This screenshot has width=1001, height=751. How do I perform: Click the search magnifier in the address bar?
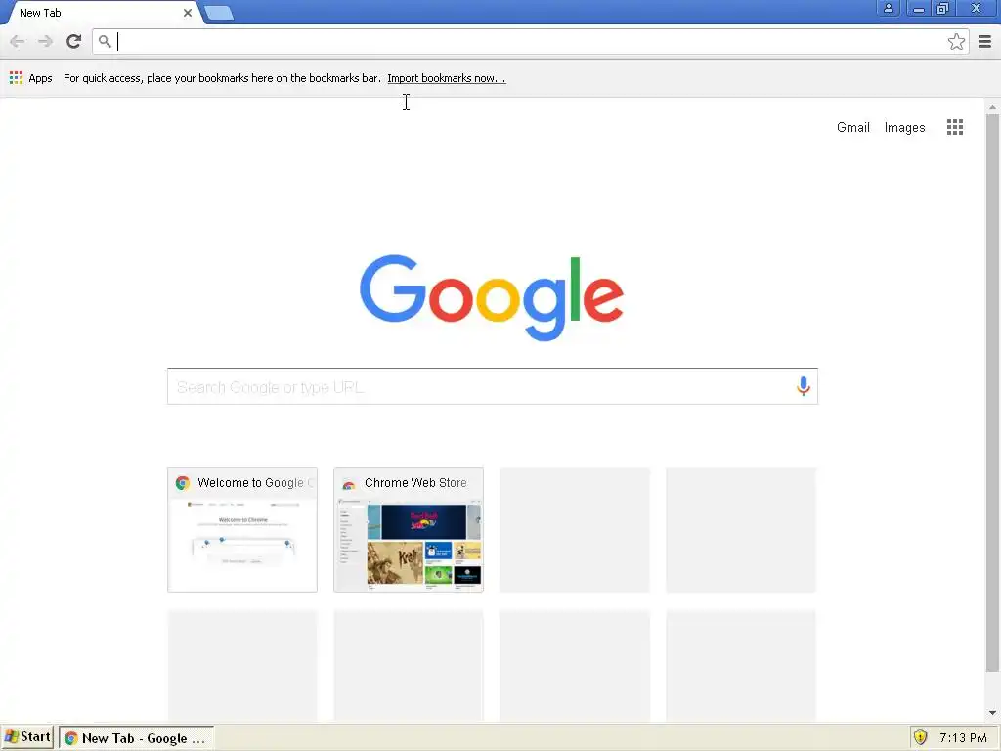click(105, 41)
